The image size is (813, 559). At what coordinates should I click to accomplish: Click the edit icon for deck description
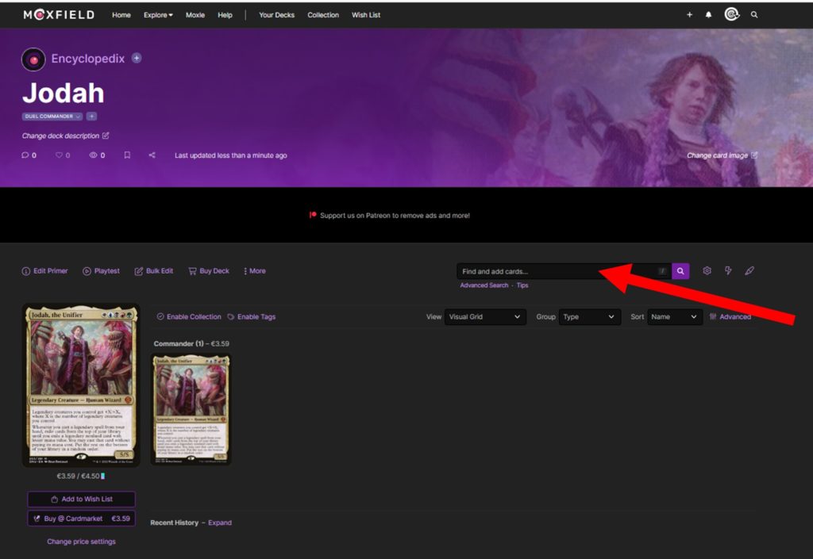(x=106, y=136)
